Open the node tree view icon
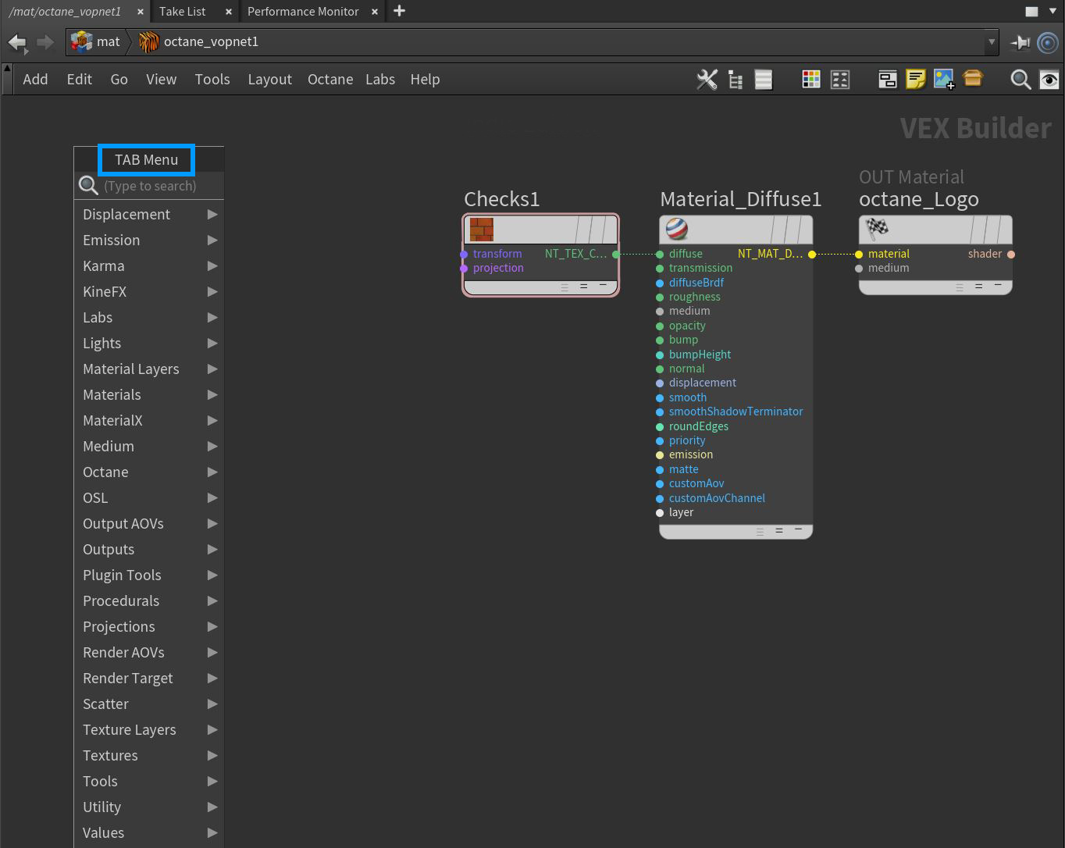The image size is (1065, 848). coord(735,80)
